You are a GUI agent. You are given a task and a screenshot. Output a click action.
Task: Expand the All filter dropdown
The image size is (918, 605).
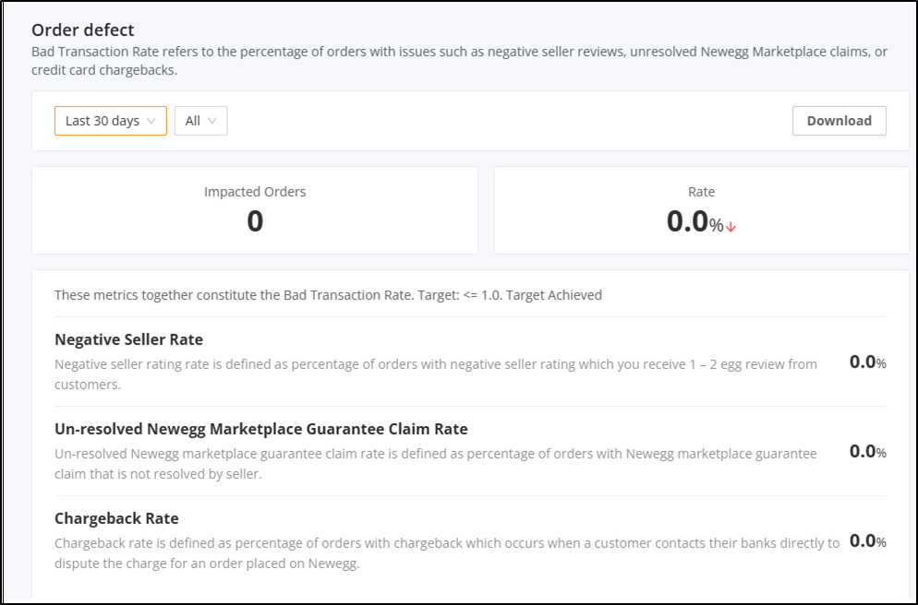click(200, 121)
